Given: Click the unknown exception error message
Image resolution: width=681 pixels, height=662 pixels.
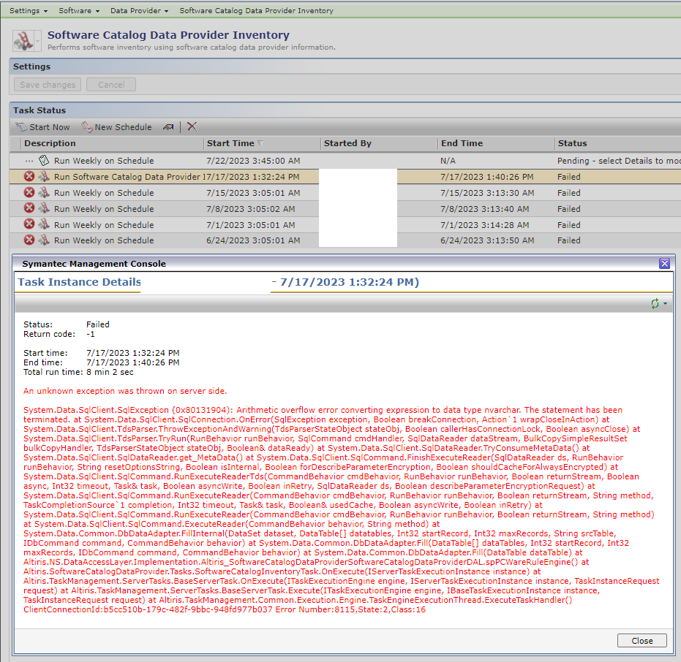Looking at the screenshot, I should click(x=125, y=391).
